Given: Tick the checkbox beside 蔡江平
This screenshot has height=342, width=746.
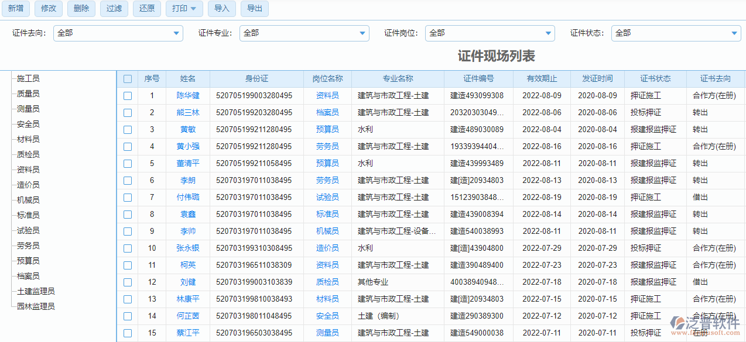Looking at the screenshot, I should [128, 333].
